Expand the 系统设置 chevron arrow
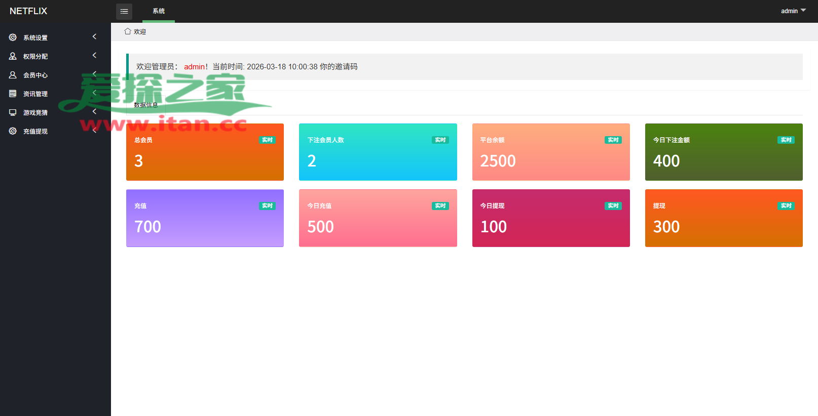This screenshot has height=416, width=818. click(x=94, y=36)
